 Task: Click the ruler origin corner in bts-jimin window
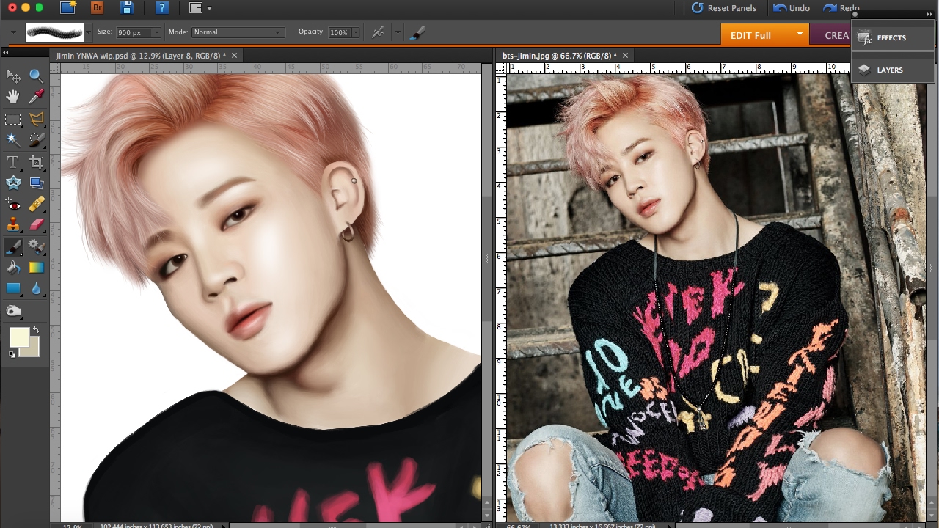click(501, 68)
